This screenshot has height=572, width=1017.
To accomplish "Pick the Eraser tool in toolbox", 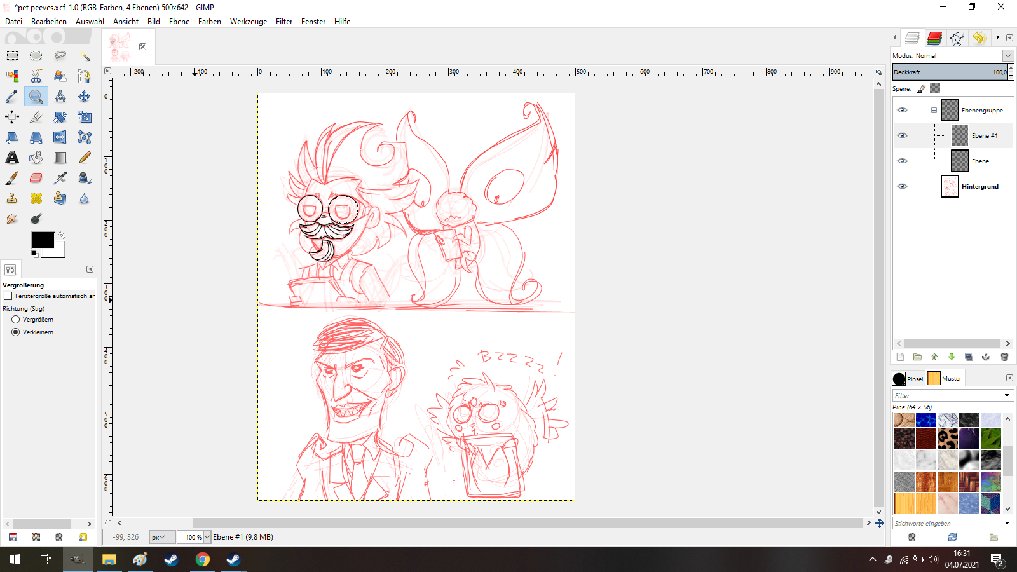I will 36,178.
